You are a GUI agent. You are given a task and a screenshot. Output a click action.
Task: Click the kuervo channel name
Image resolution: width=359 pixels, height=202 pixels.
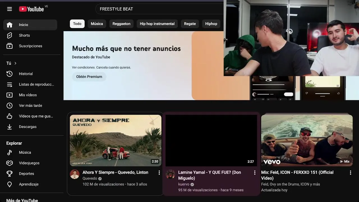coord(184,184)
